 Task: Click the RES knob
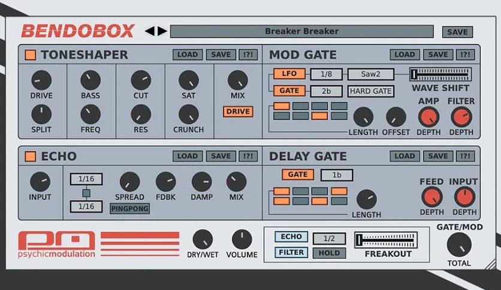[141, 114]
